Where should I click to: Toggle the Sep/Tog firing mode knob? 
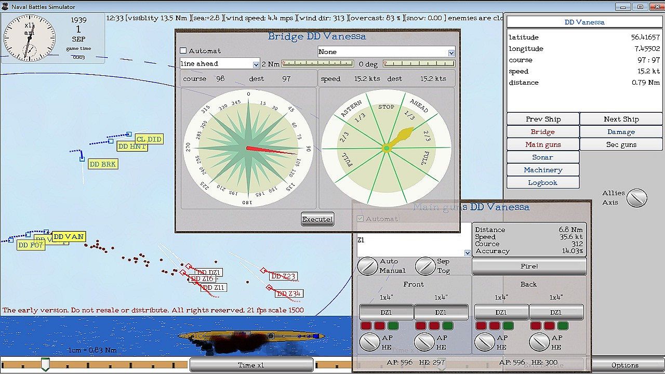click(x=425, y=266)
